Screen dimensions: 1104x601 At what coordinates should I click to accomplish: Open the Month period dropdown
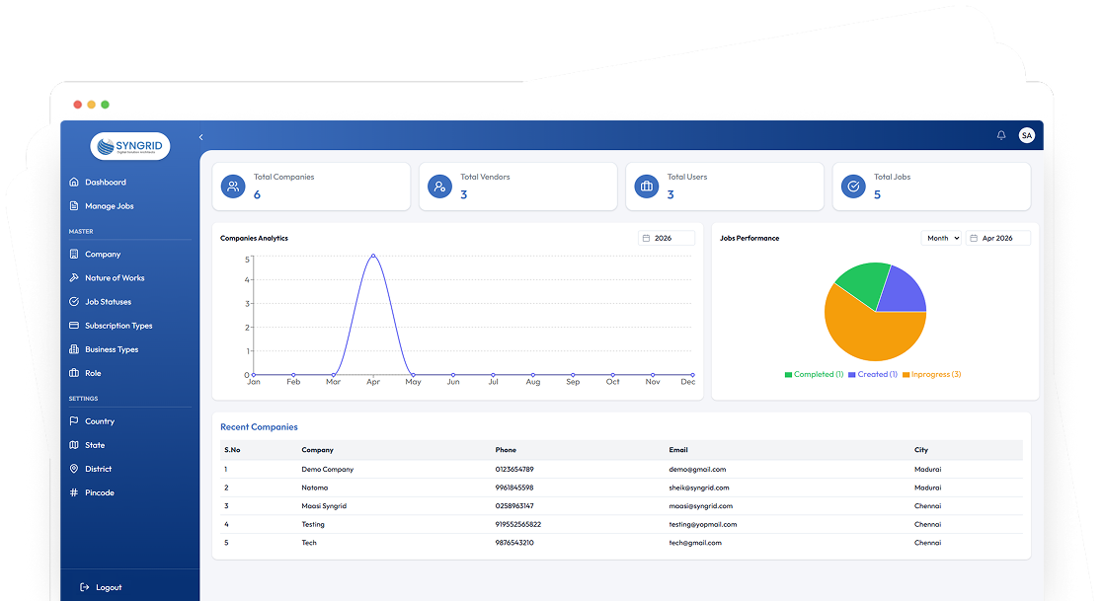[x=941, y=238]
